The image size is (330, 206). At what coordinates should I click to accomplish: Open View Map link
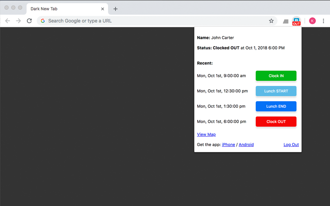pyautogui.click(x=206, y=134)
